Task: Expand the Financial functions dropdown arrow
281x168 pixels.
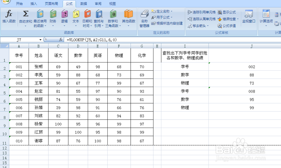Action: pos(53,26)
